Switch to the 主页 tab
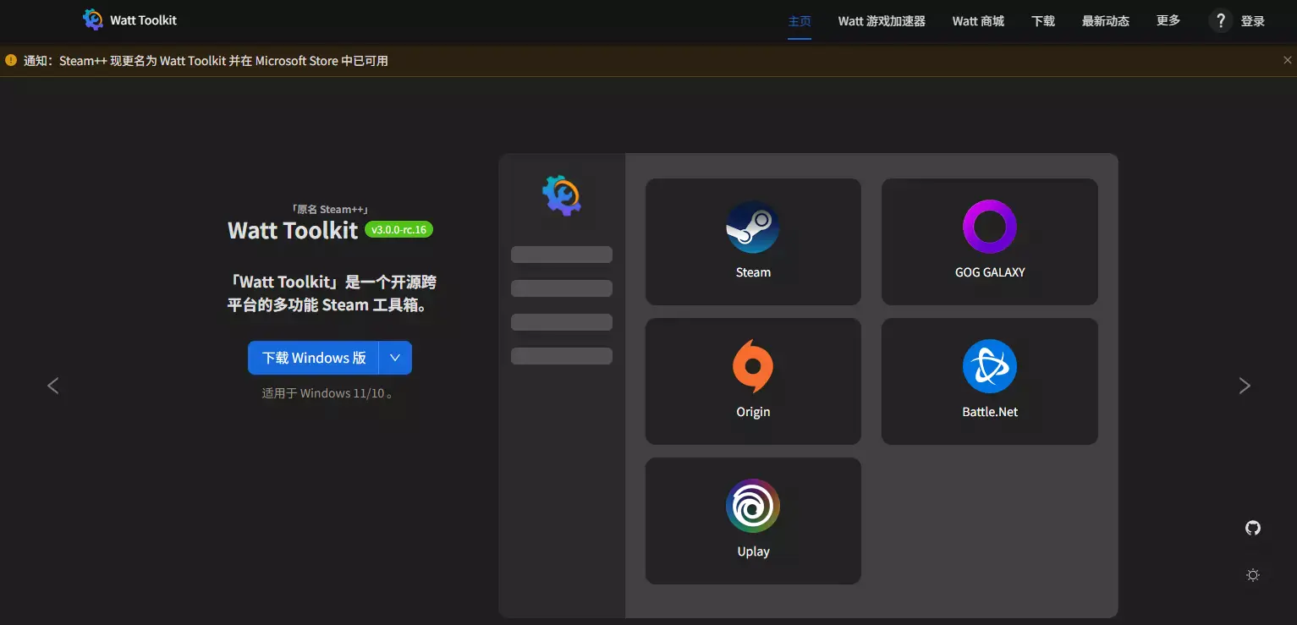Screen dimensions: 1297x625 799,20
